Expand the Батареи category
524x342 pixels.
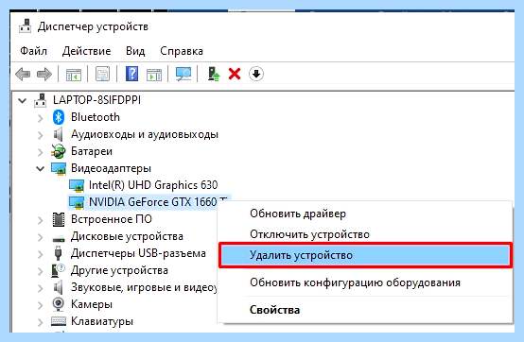tap(40, 152)
